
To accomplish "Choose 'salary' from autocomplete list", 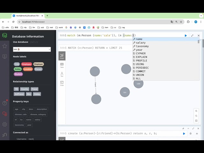I will (141, 43).
